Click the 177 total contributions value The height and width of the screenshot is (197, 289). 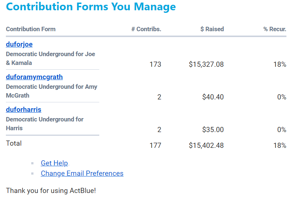point(155,146)
